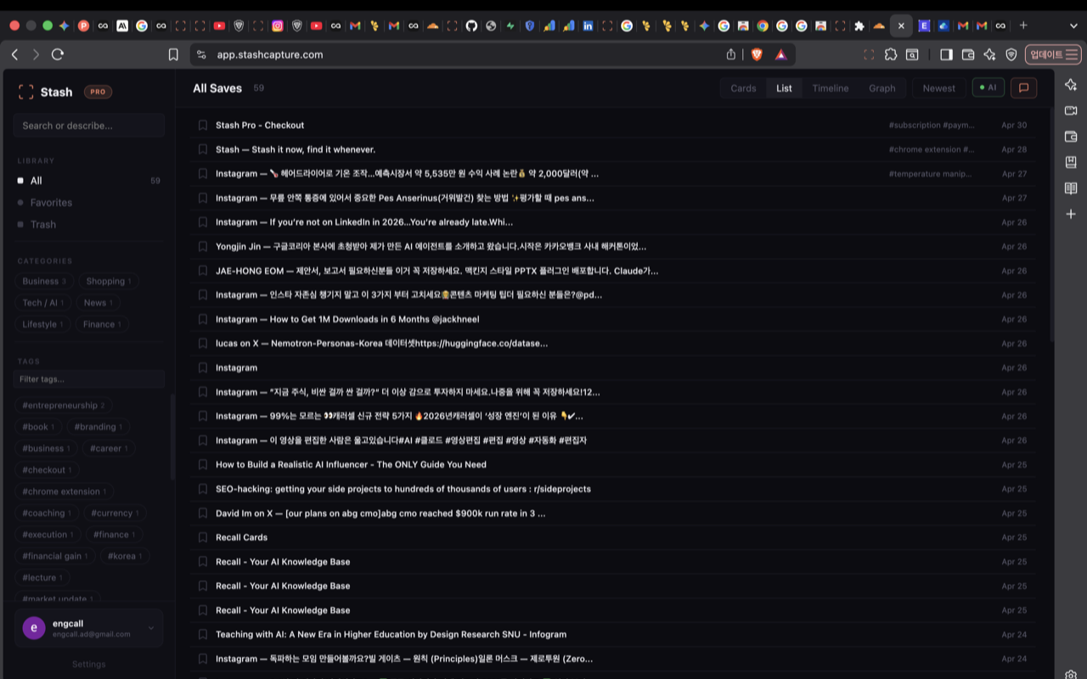Open site settings icon beside the URL
The image size is (1087, 679).
tap(201, 54)
